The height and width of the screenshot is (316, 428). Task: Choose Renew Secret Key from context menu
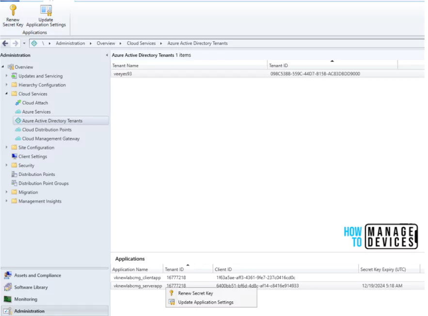point(211,293)
